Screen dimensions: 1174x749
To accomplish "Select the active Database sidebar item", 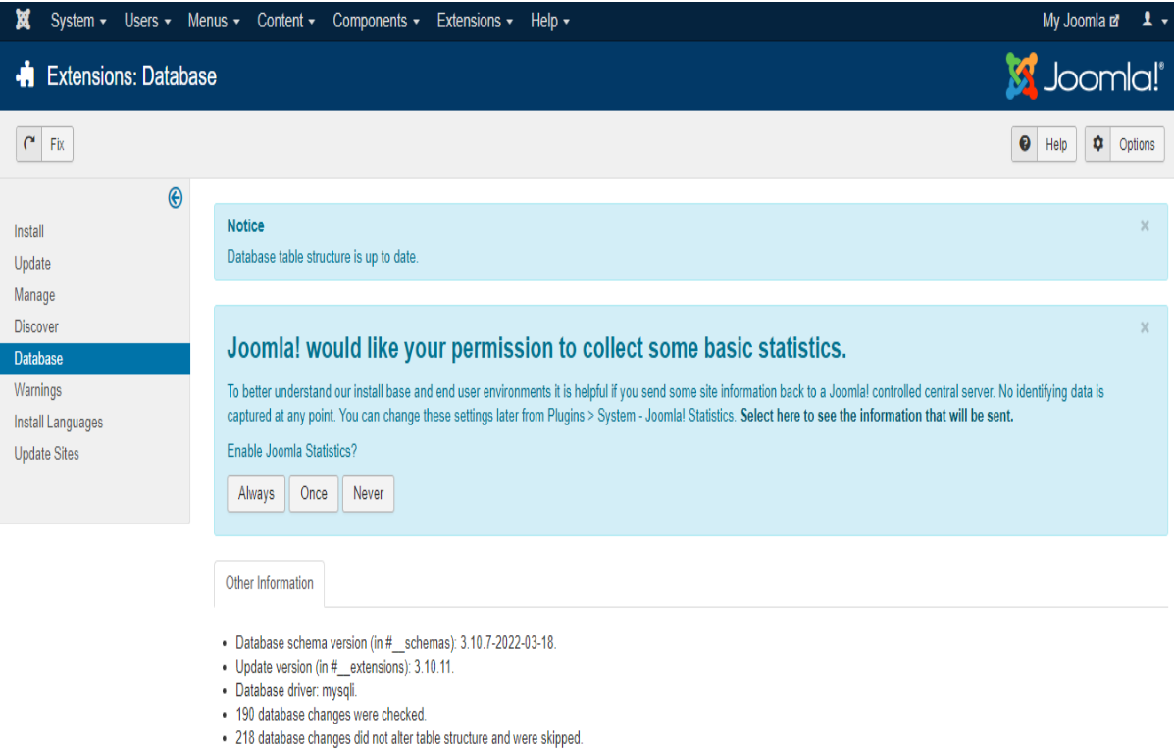I will (x=95, y=359).
